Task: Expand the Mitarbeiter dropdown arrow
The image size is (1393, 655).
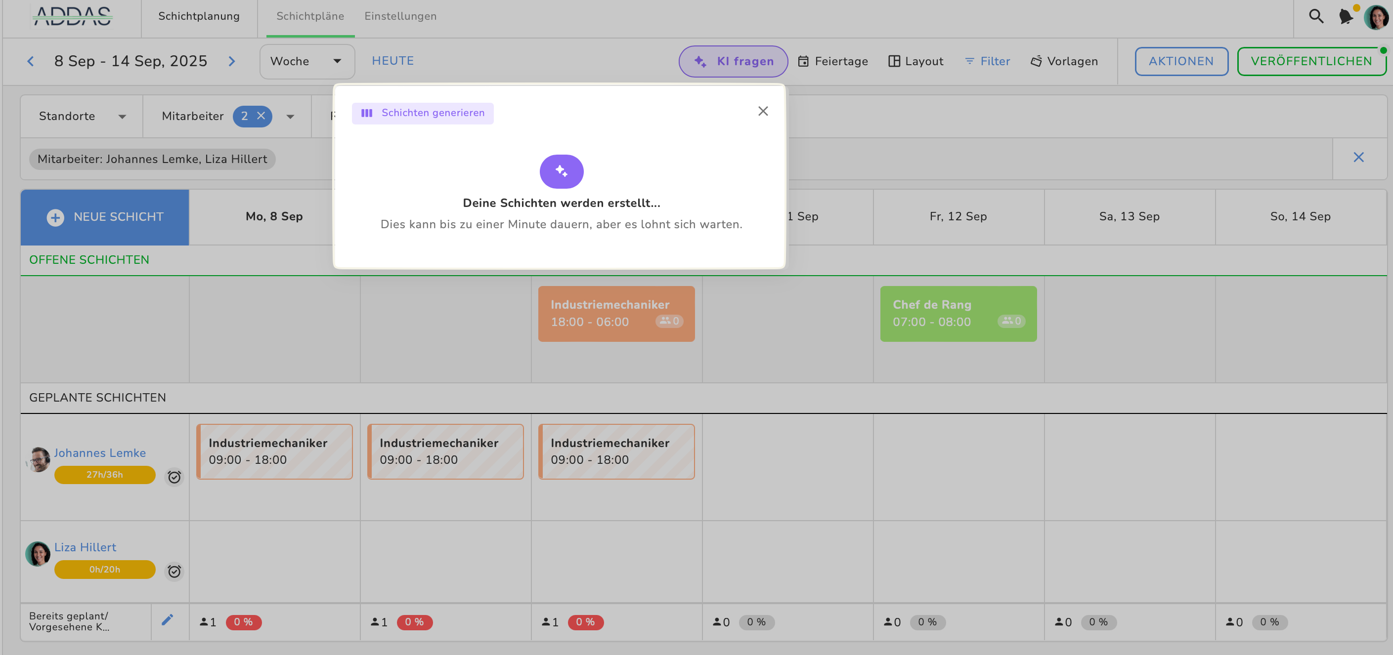Action: pyautogui.click(x=290, y=116)
